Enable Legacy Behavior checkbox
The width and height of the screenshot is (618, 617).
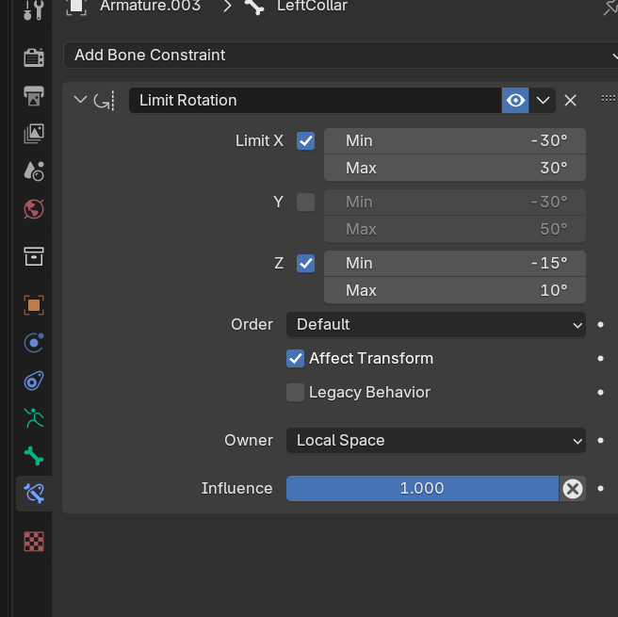click(x=295, y=393)
